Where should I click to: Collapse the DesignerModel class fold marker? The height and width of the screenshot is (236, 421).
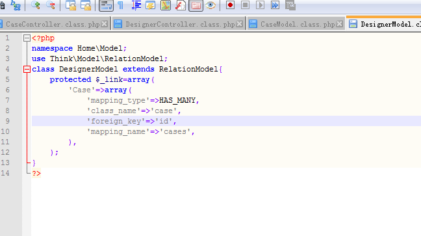(x=27, y=70)
